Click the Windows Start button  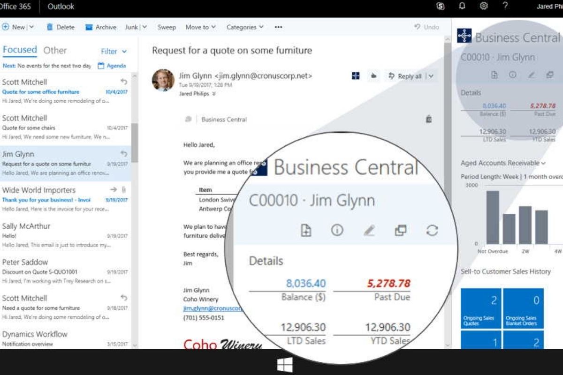pos(285,364)
